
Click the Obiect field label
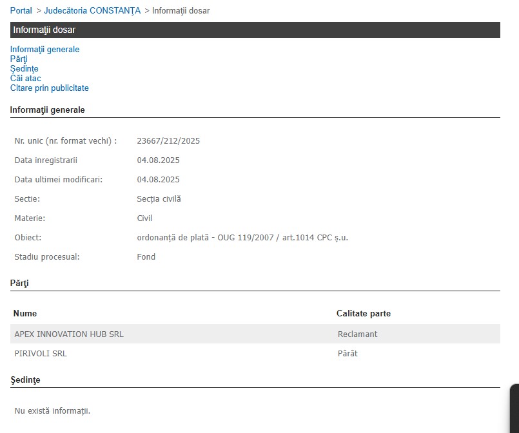pyautogui.click(x=28, y=238)
